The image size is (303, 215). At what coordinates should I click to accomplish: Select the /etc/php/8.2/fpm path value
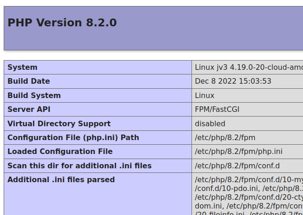(x=225, y=137)
